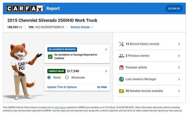This screenshot has width=187, height=113.
Task: Click the CARFAX logo
Action: tap(25, 8)
